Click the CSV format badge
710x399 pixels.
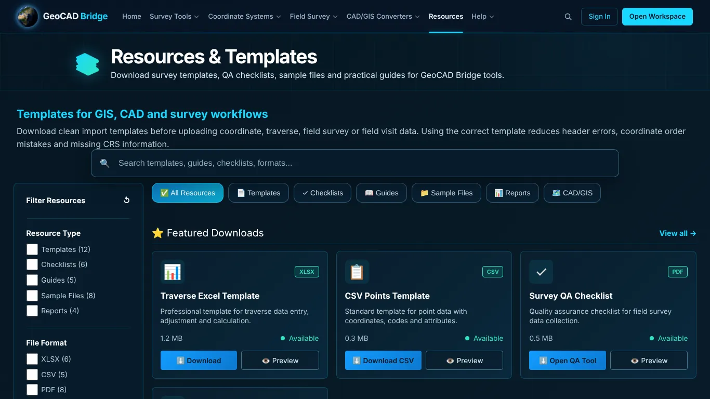pos(493,272)
